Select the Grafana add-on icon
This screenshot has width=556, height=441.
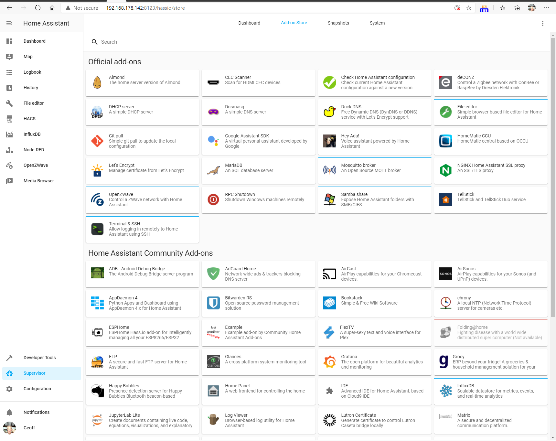(x=329, y=362)
